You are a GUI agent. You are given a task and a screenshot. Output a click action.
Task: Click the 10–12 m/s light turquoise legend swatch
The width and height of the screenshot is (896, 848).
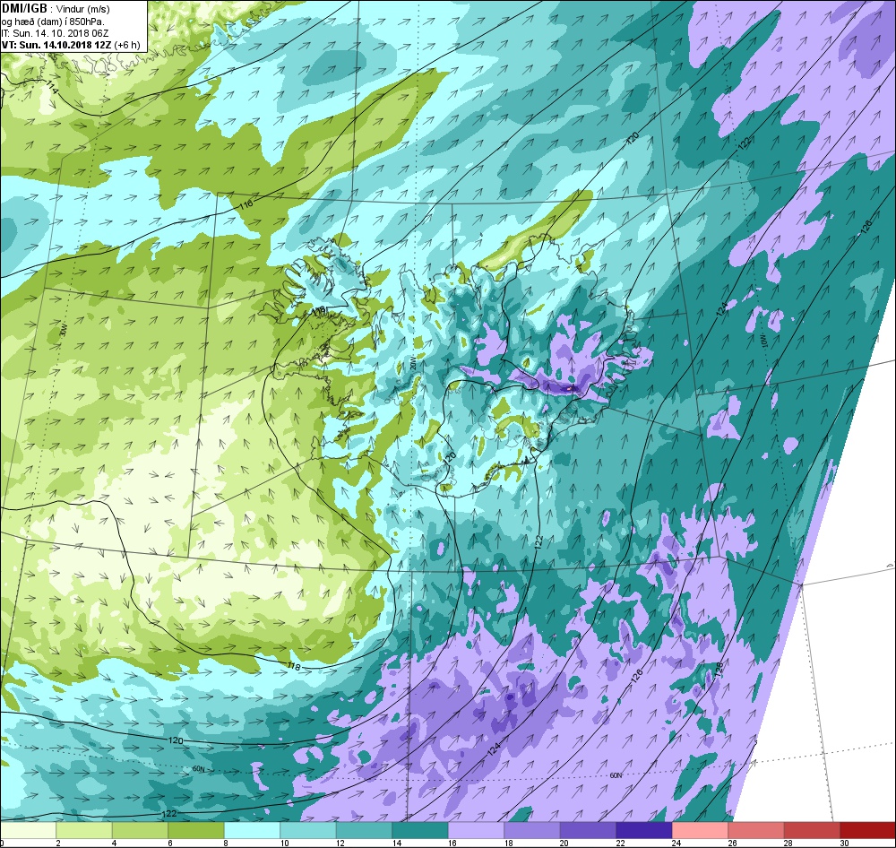(x=308, y=830)
